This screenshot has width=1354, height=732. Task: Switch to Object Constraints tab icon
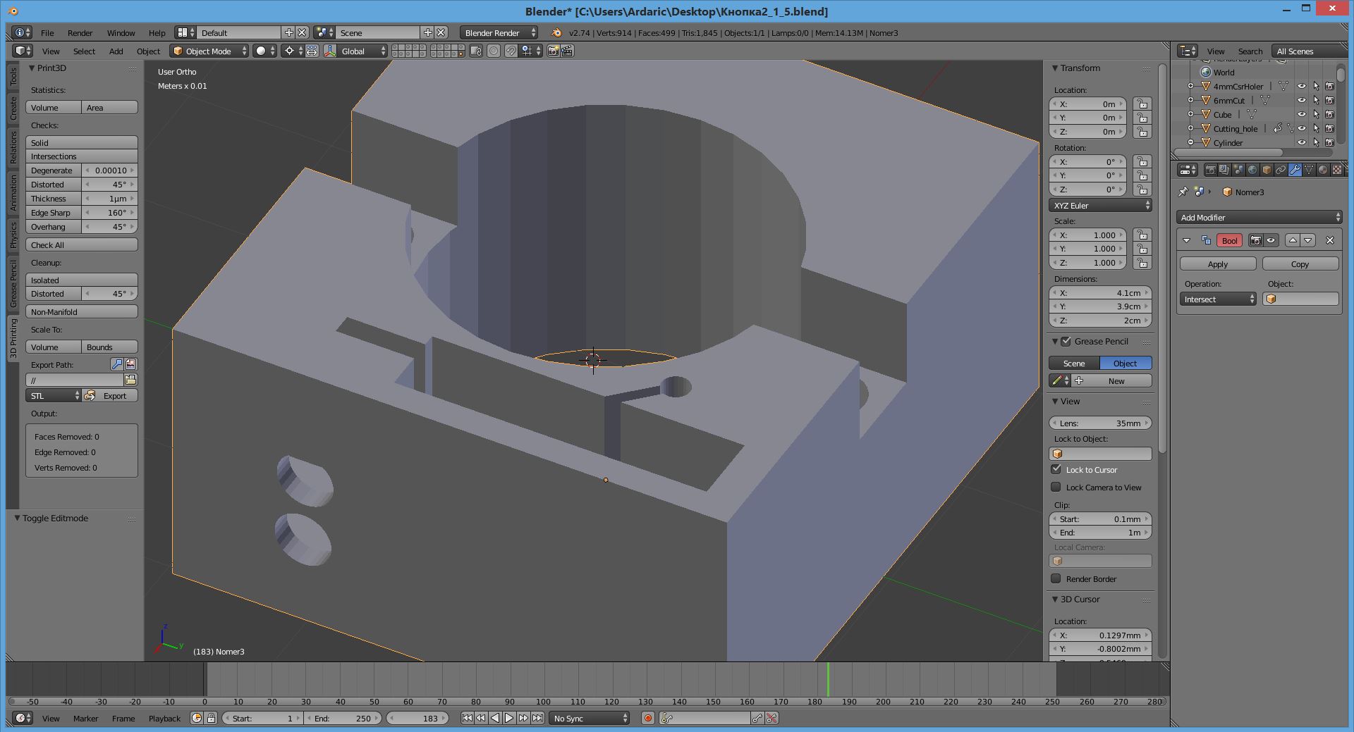click(x=1281, y=170)
